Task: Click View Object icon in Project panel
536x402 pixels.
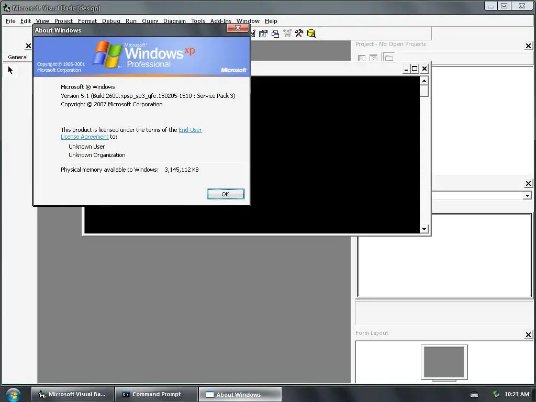Action: click(373, 58)
